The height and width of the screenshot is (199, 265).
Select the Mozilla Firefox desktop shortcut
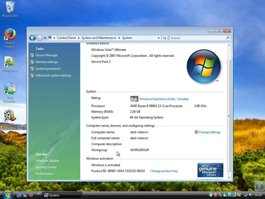click(10, 38)
